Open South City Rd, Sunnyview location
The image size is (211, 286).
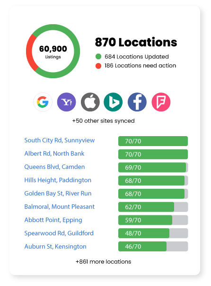point(60,140)
